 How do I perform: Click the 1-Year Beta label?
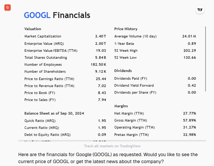coord(124,44)
